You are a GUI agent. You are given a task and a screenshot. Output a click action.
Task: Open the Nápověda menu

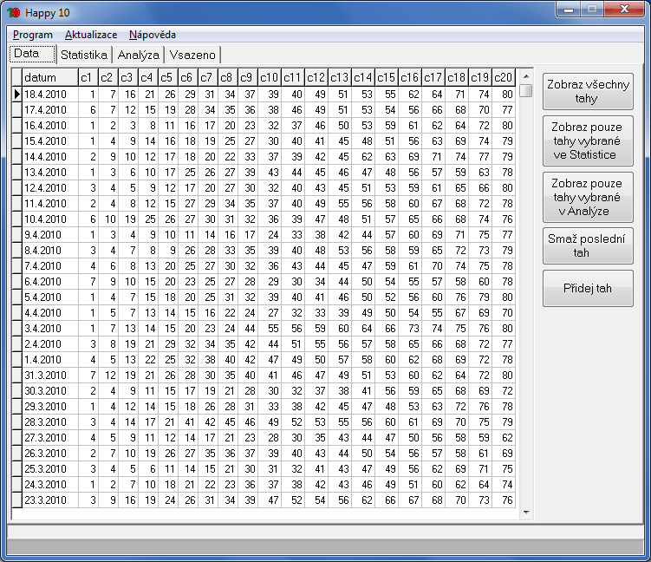(153, 35)
